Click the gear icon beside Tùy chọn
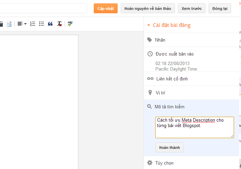 [150, 163]
